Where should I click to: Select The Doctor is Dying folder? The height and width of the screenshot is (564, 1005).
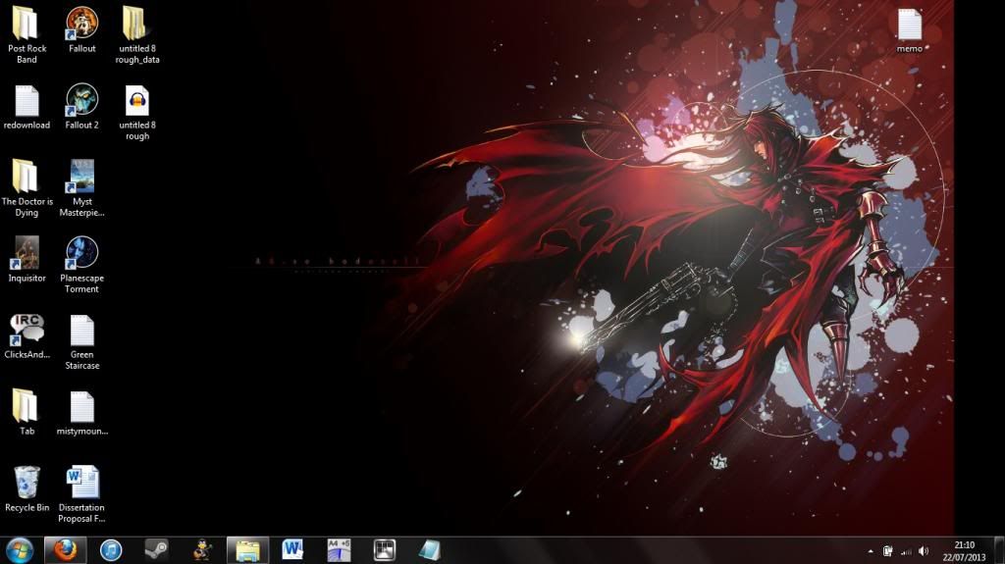click(26, 187)
